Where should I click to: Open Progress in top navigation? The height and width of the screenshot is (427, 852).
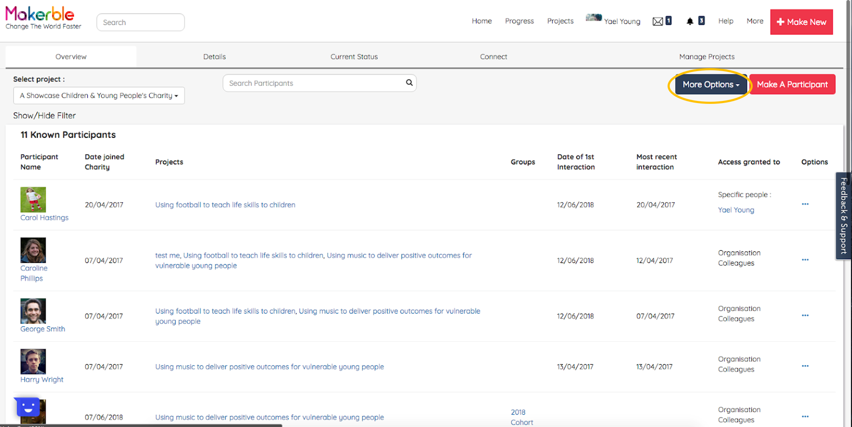pyautogui.click(x=519, y=21)
